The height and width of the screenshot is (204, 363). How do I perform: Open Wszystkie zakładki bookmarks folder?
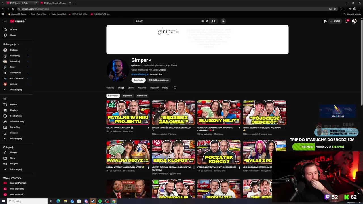click(352, 14)
